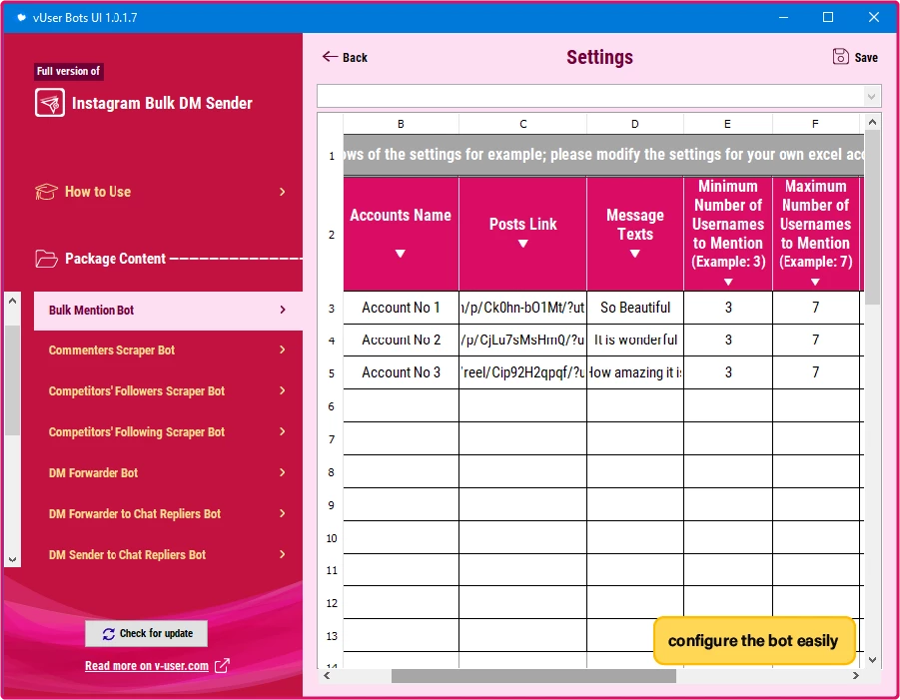
Task: Select column F header
Action: coord(815,124)
